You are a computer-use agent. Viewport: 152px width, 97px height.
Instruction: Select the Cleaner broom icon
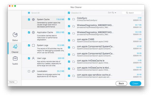coord(15,46)
